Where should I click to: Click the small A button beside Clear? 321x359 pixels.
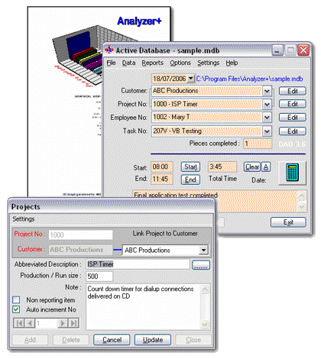(266, 167)
